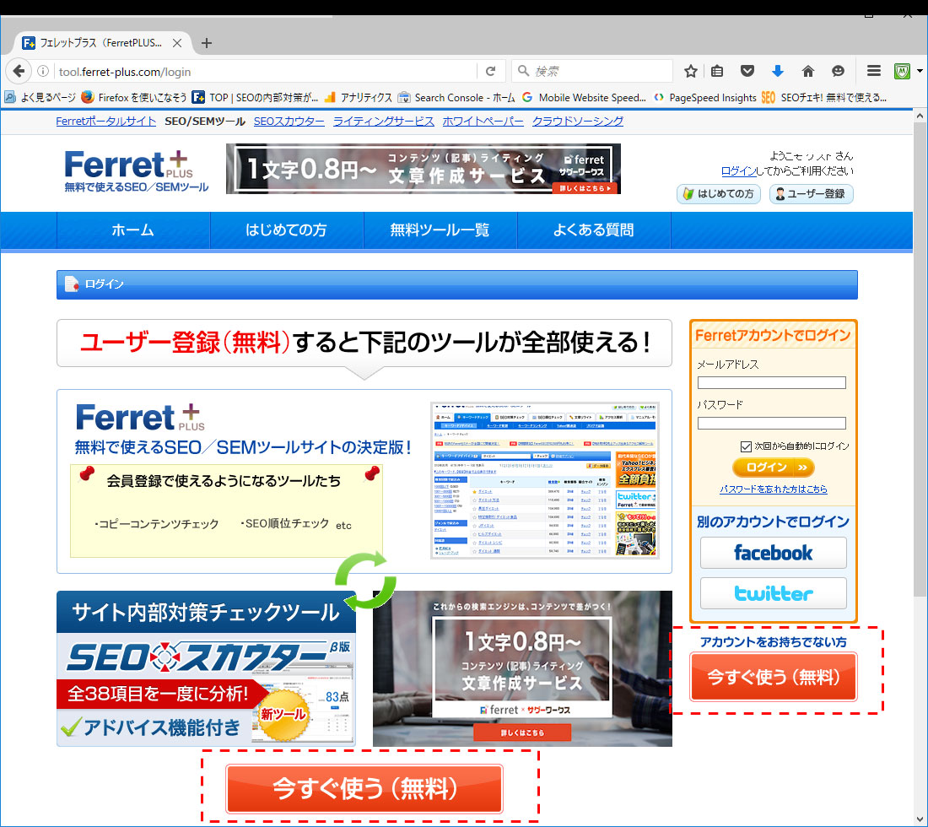This screenshot has width=928, height=827.
Task: Log in with the twitter button
Action: pos(773,593)
